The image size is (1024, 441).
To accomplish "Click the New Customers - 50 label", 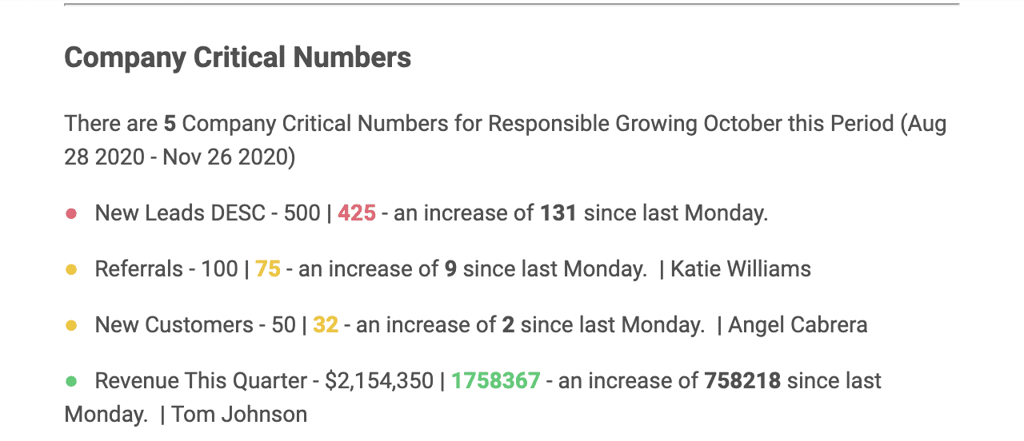I will click(x=195, y=325).
